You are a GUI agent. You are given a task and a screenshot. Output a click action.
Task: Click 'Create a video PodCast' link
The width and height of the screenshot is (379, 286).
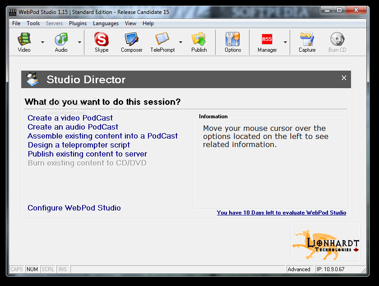70,118
